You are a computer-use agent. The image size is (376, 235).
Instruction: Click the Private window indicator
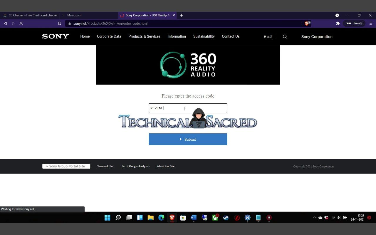tap(354, 23)
